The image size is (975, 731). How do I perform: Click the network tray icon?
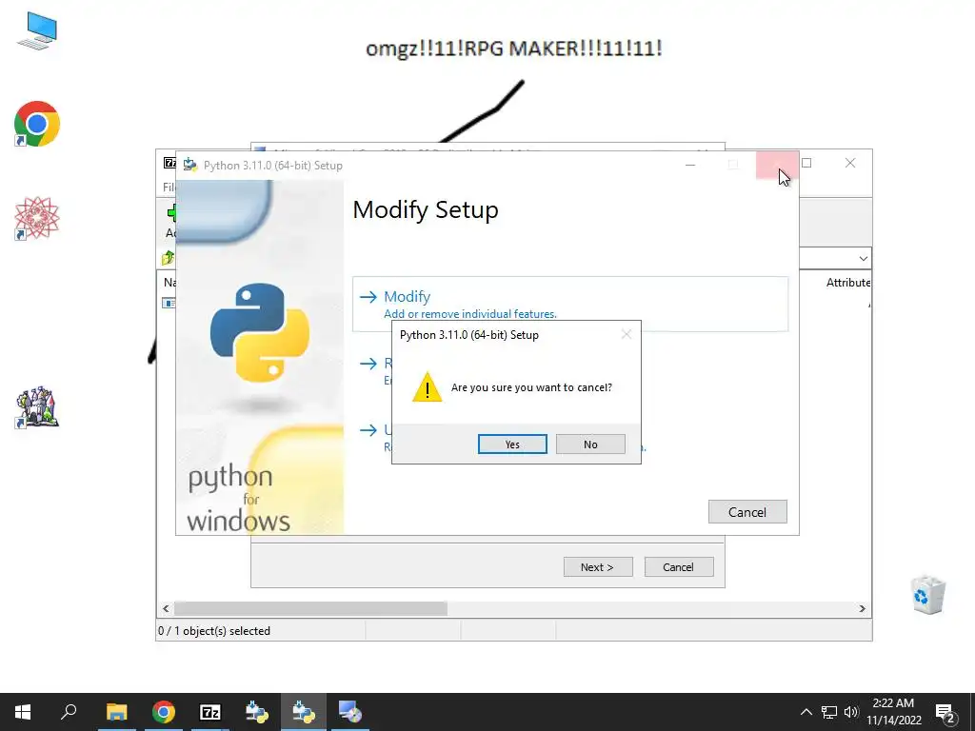coord(829,712)
